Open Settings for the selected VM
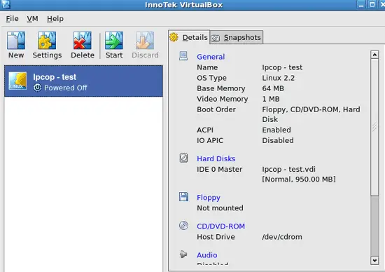The height and width of the screenshot is (272, 385). (x=47, y=41)
